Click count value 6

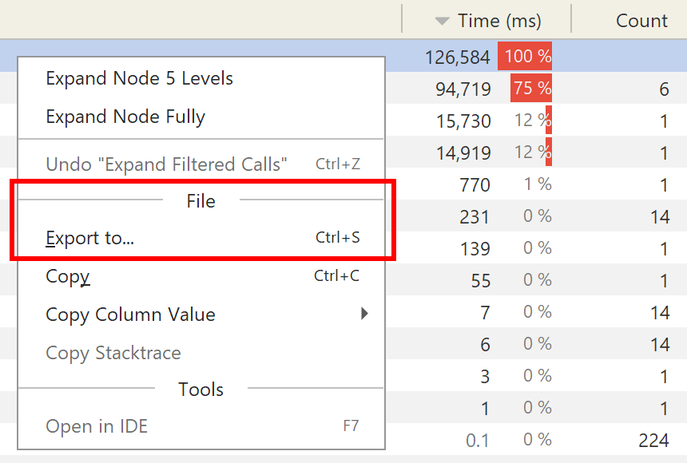[x=664, y=89]
